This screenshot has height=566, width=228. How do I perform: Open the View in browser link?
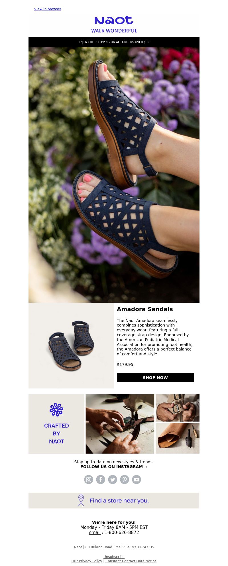(48, 9)
